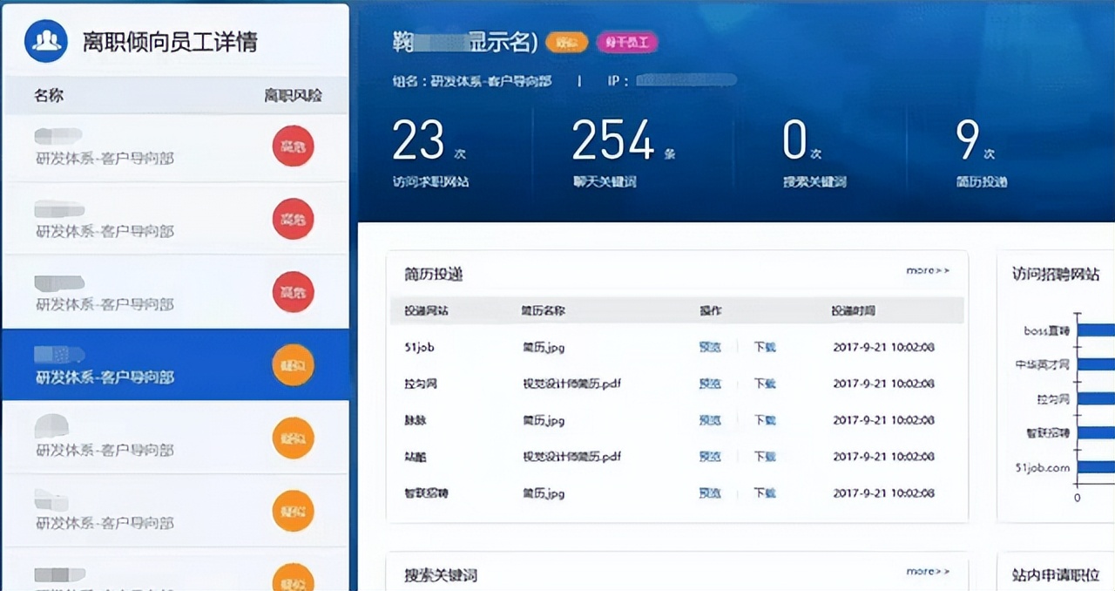Click the 疑似 badge on the bottom employee row
The height and width of the screenshot is (591, 1115).
point(293,576)
